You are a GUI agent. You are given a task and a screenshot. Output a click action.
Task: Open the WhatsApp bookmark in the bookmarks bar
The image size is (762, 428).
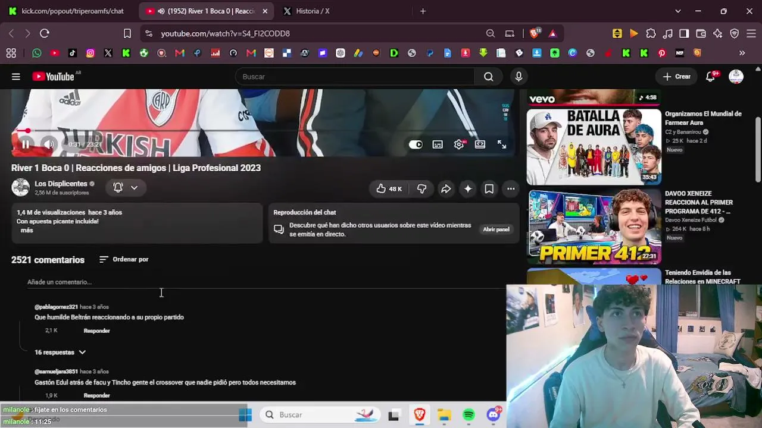[37, 53]
